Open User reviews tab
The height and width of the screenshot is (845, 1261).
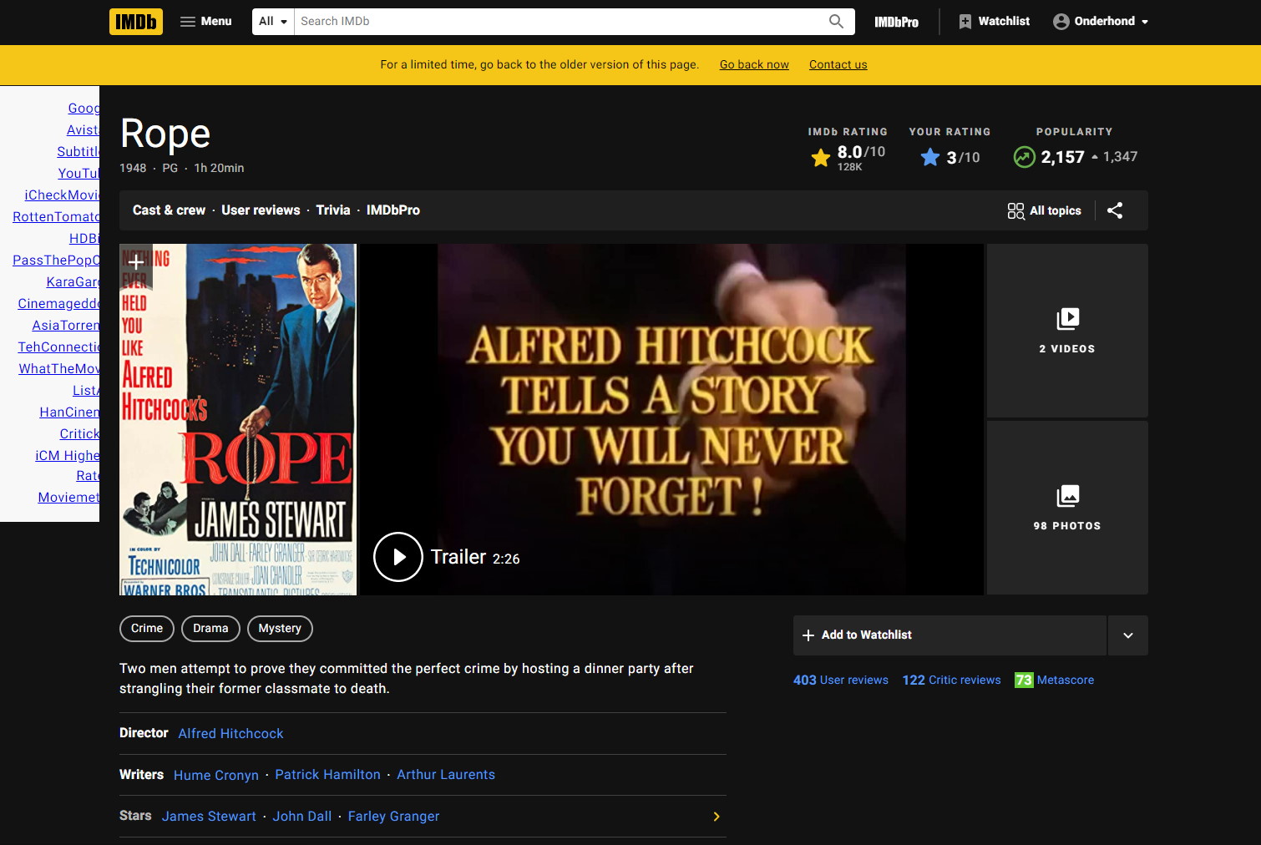click(261, 210)
